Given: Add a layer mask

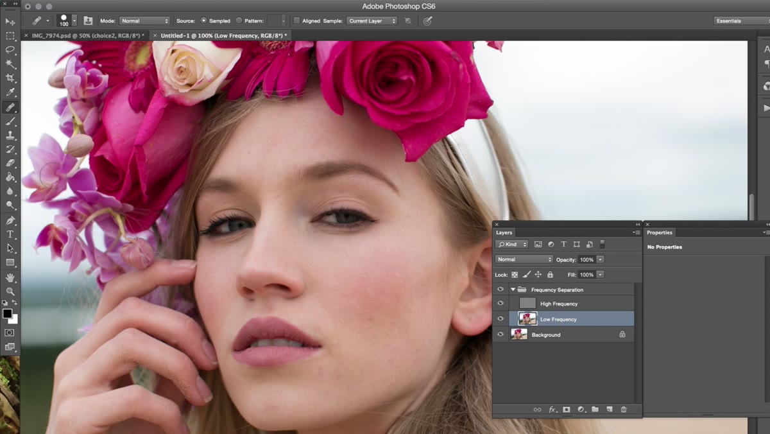Looking at the screenshot, I should tap(567, 410).
